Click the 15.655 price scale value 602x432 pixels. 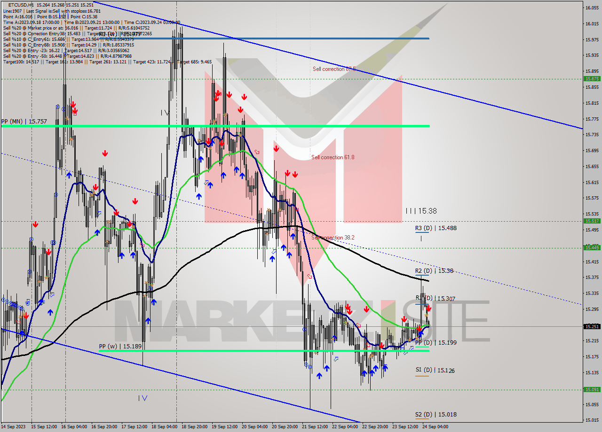click(x=592, y=166)
